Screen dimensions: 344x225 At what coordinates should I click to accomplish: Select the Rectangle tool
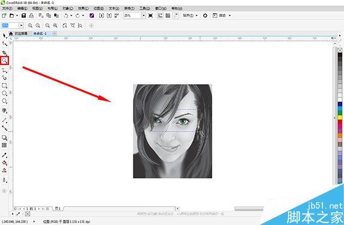[4, 85]
